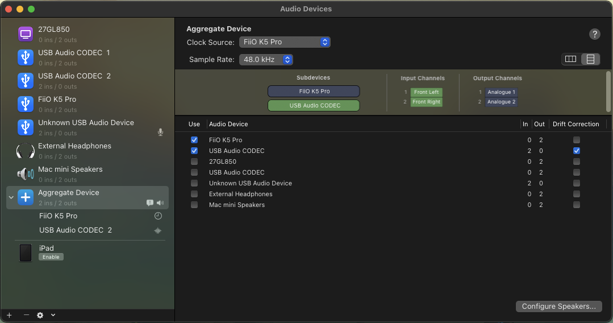Enable Drift Correction for FiiO K5 Pro
Screen dimensions: 613x323
[x=577, y=140]
